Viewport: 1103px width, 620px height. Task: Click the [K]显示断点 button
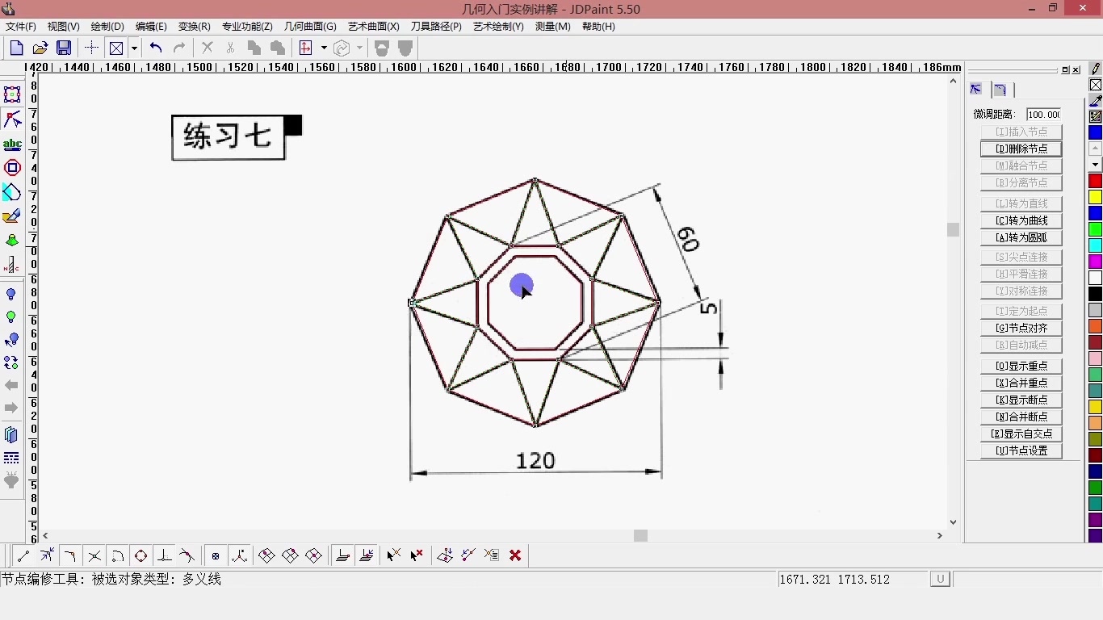pos(1021,400)
